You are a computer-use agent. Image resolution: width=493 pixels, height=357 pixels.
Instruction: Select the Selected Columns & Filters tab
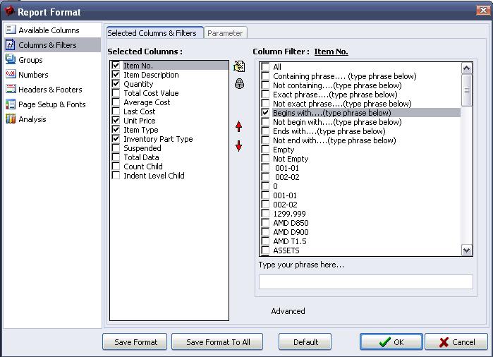[152, 33]
